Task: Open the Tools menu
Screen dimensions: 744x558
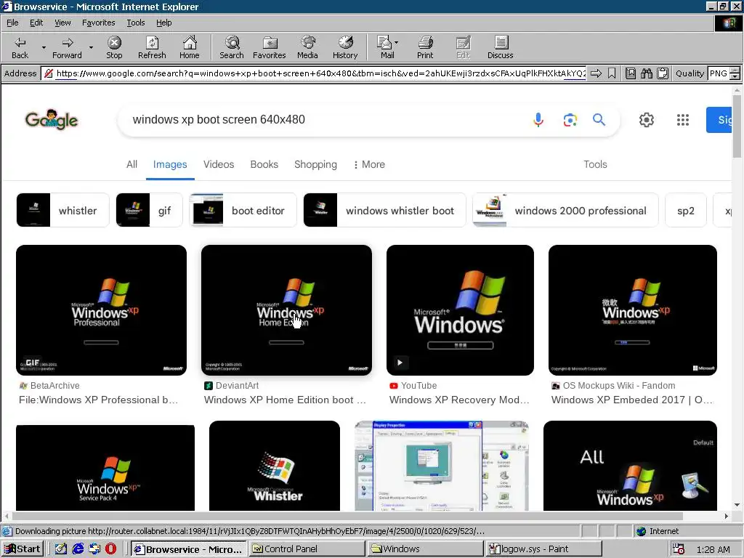Action: (135, 23)
